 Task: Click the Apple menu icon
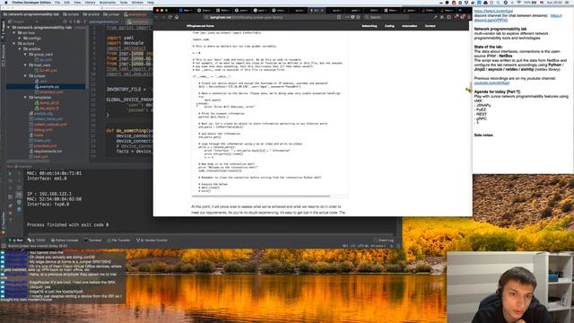[5, 2]
